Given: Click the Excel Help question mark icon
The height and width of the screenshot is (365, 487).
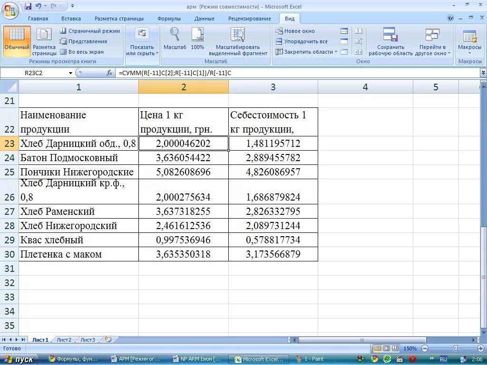Looking at the screenshot, I should pyautogui.click(x=450, y=18).
